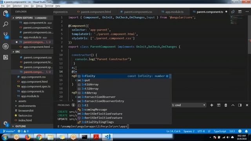Open the Selection menu
The height and width of the screenshot is (141, 251).
click(17, 6)
